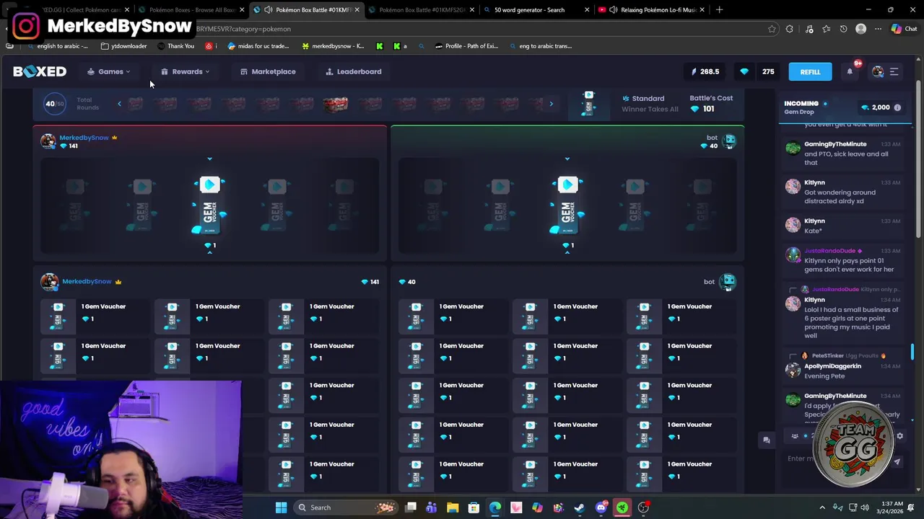Viewport: 924px width, 519px height.
Task: Click Kitlynn's name above 'Kate*' message
Action: (x=814, y=221)
